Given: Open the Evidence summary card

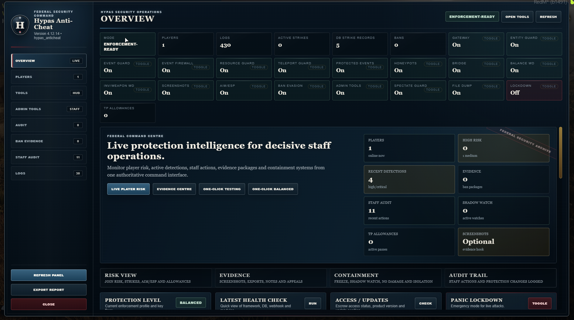Looking at the screenshot, I should [271, 278].
